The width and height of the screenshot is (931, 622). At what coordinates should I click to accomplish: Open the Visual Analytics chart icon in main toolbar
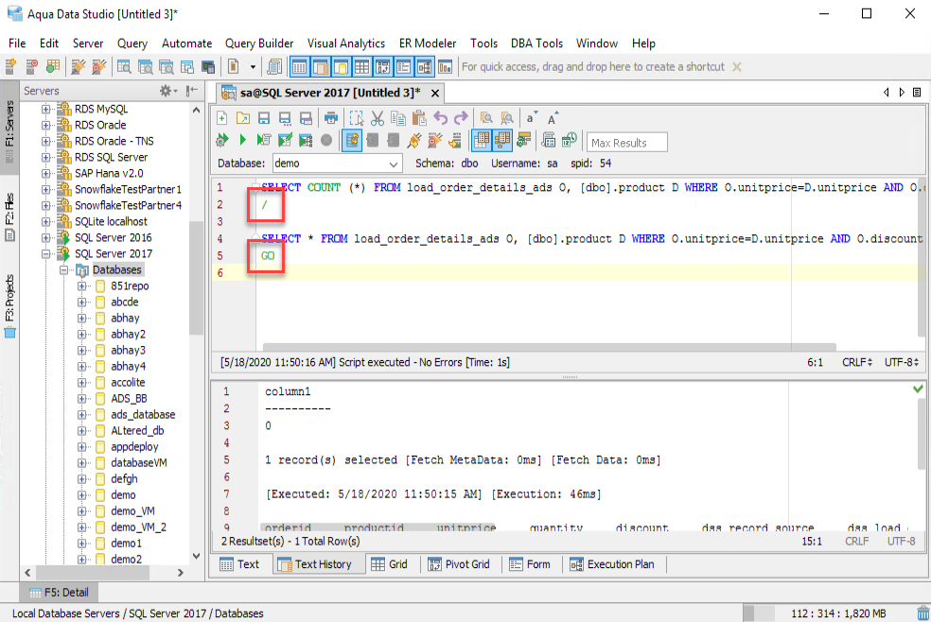(446, 67)
